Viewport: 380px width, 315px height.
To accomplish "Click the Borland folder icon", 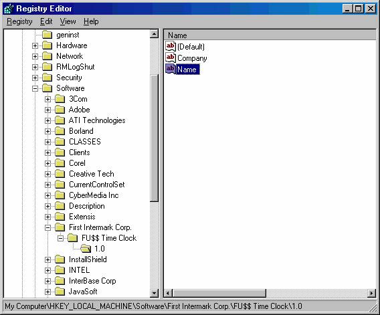I will [60, 131].
